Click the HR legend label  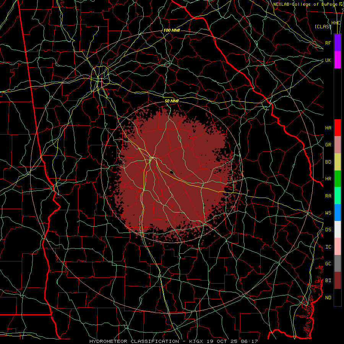click(x=328, y=179)
